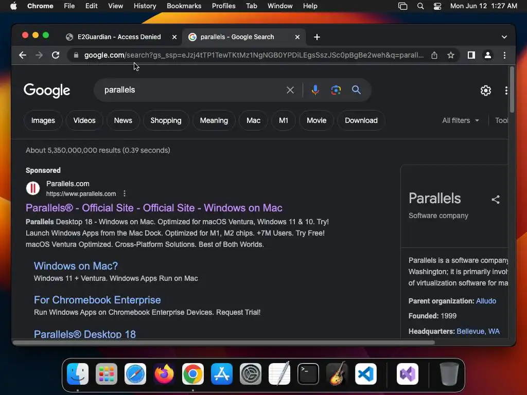Screen dimensions: 527x395
Task: Open a new tab with the plus button
Action: click(x=317, y=37)
